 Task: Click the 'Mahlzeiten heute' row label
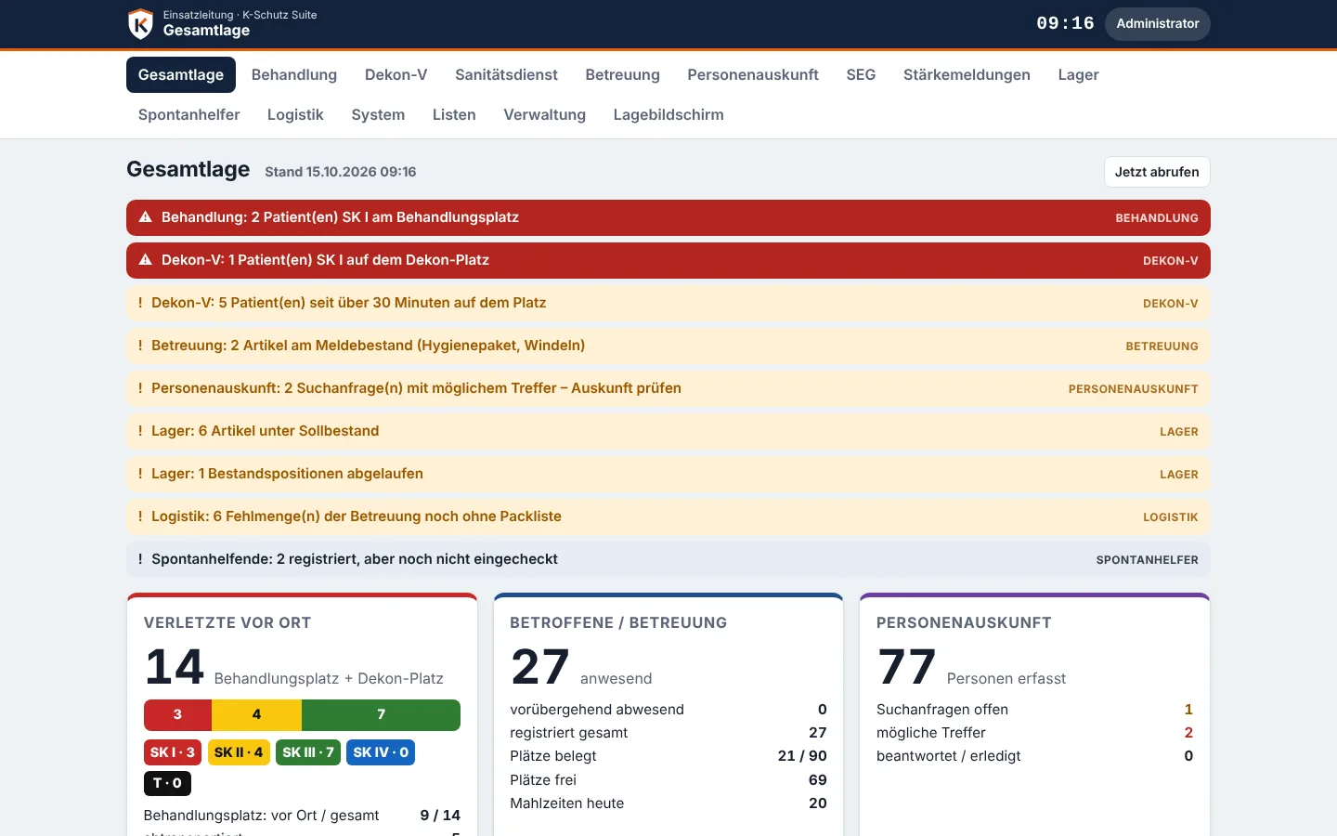tap(567, 803)
